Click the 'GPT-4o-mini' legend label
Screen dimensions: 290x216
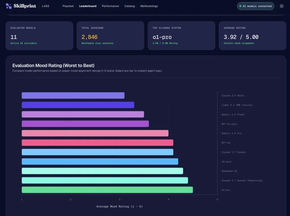click(229, 124)
